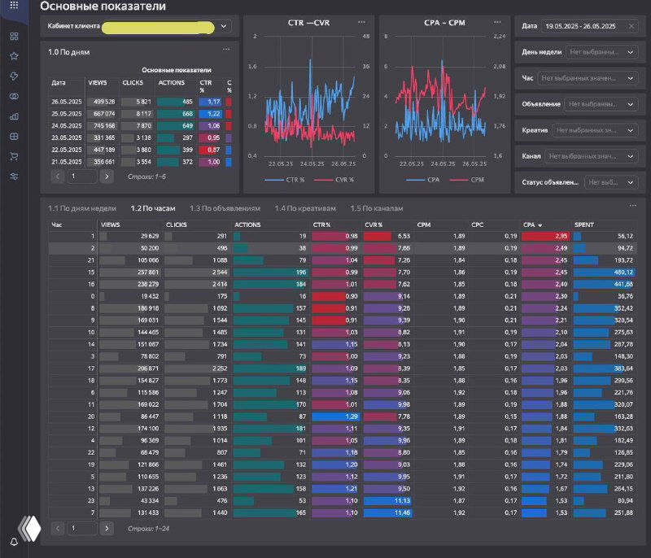Open the День недели filter dropdown
This screenshot has width=651, height=558.
[631, 52]
